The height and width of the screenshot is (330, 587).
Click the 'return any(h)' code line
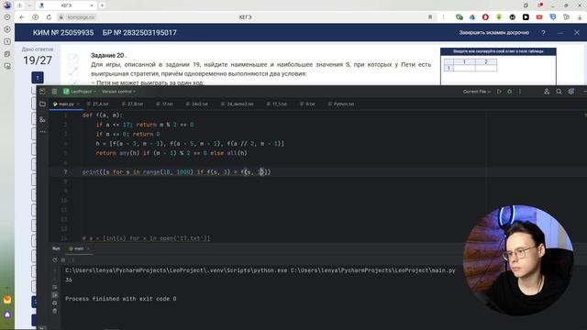pyautogui.click(x=172, y=153)
